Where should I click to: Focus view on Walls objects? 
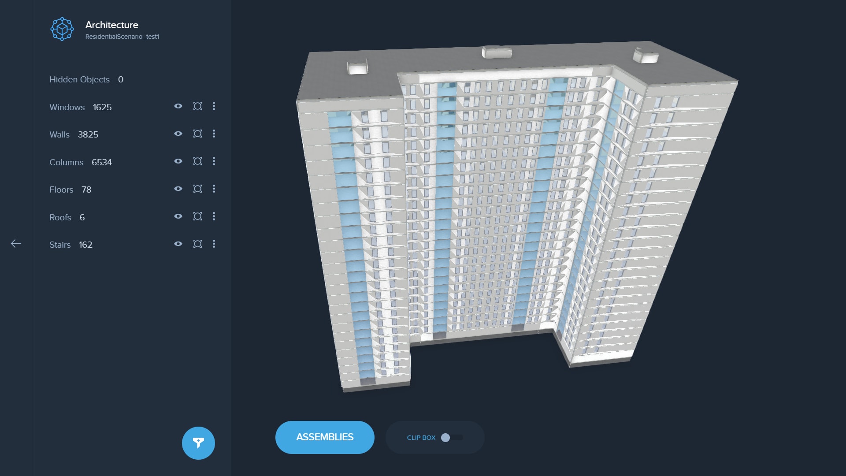pyautogui.click(x=197, y=134)
